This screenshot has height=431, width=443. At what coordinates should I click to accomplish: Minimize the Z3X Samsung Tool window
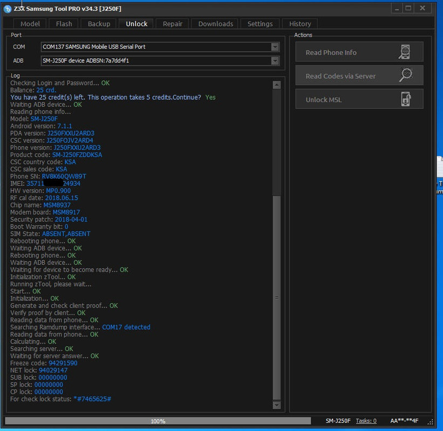[397, 9]
